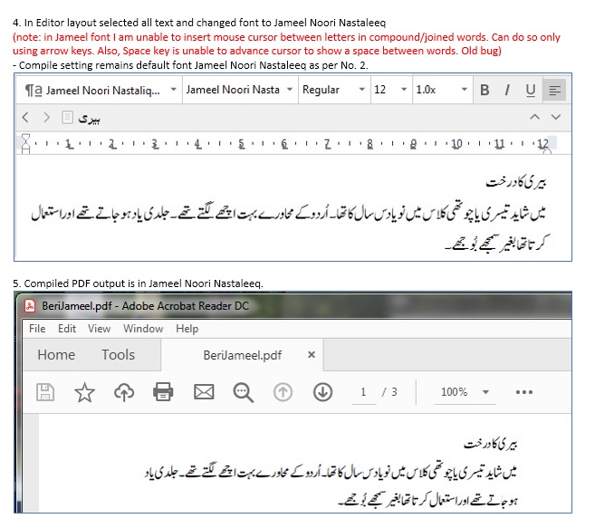Viewport: 595px width, 528px height.
Task: Click the PDF heading بیری کا درخت
Action: click(x=491, y=444)
